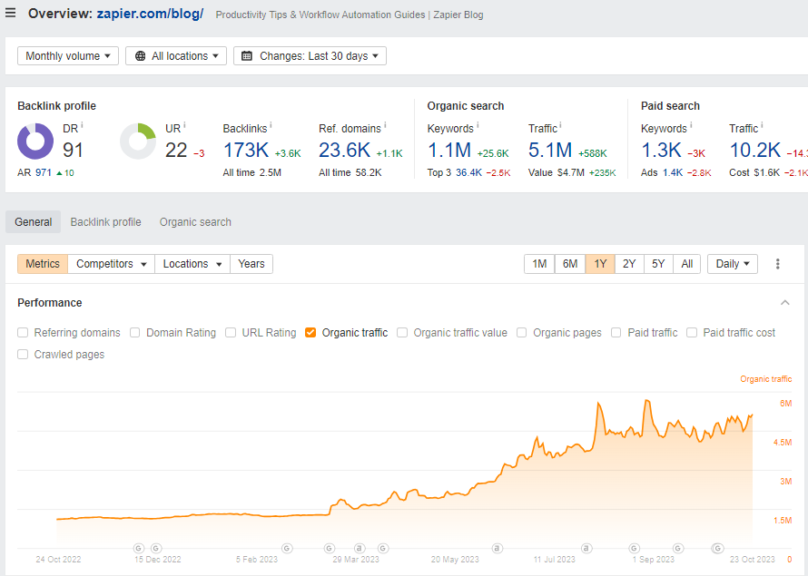Open the Monthly volume dropdown
Screen dimensions: 808x576
coord(68,56)
